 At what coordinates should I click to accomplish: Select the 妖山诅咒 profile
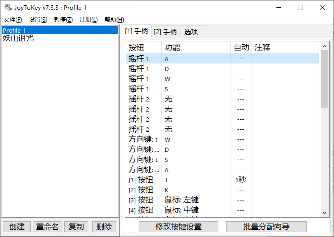coord(60,38)
